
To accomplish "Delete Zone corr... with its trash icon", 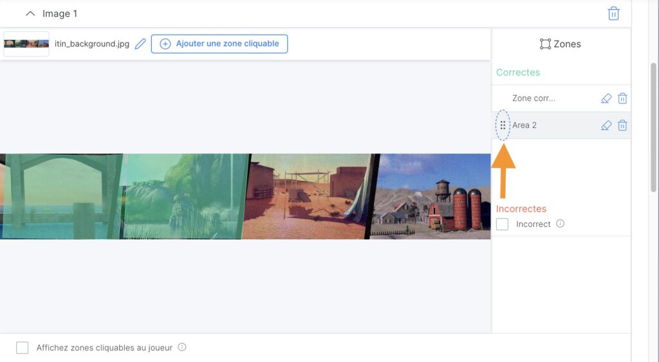I will pos(622,98).
